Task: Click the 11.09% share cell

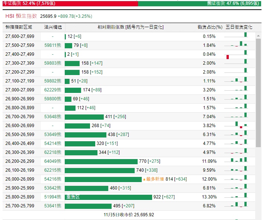Action: point(209,161)
